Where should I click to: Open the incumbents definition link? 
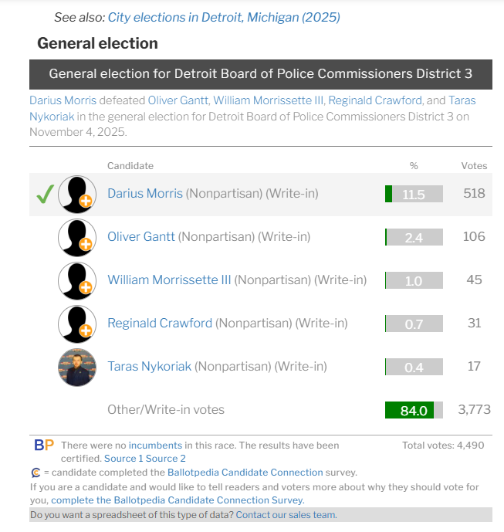click(155, 446)
